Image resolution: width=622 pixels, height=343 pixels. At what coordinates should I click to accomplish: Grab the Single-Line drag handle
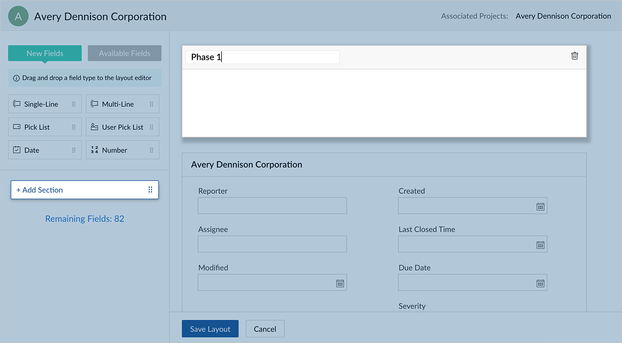coord(74,104)
